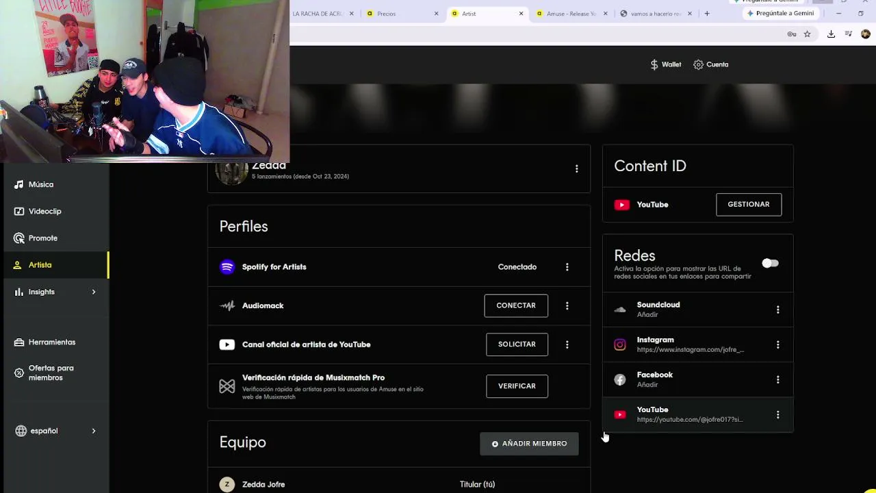This screenshot has width=876, height=493.
Task: Close the Amuse - Release browser tab
Action: click(x=606, y=14)
